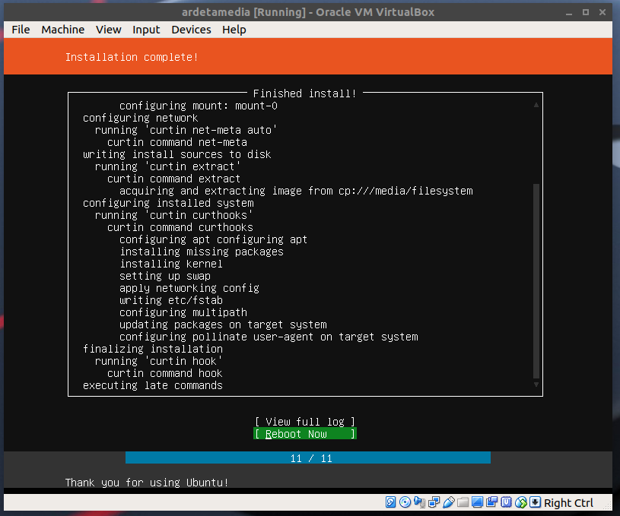The image size is (620, 516).
Task: Open the Input menu
Action: 146,30
